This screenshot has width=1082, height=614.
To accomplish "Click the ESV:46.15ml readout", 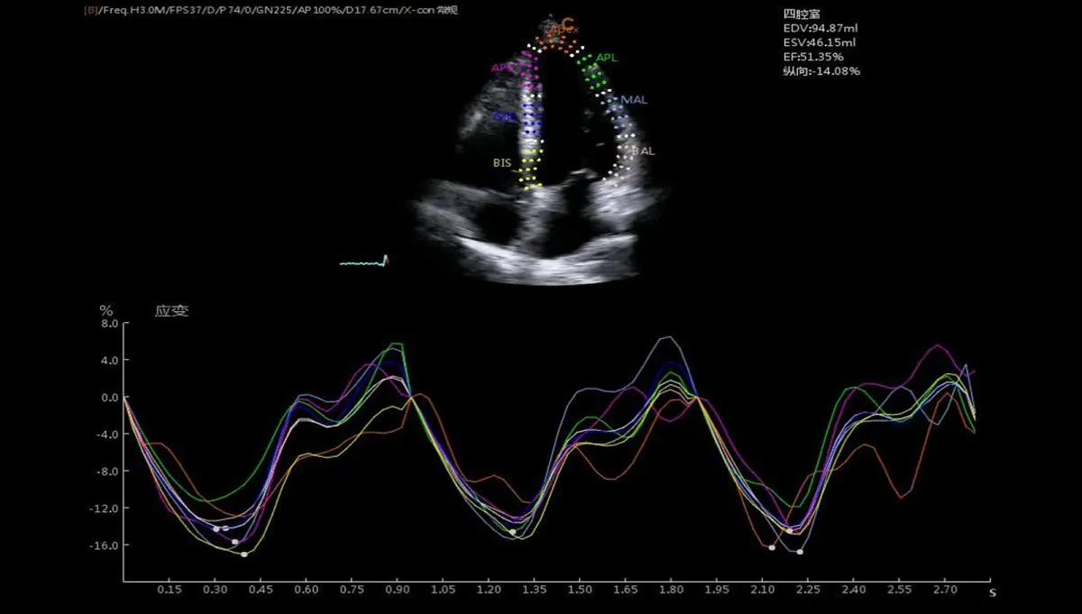I will (820, 42).
